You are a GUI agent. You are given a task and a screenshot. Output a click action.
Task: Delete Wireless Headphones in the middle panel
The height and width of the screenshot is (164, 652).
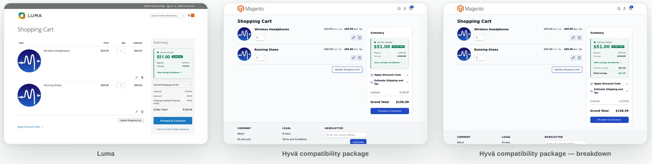360,38
